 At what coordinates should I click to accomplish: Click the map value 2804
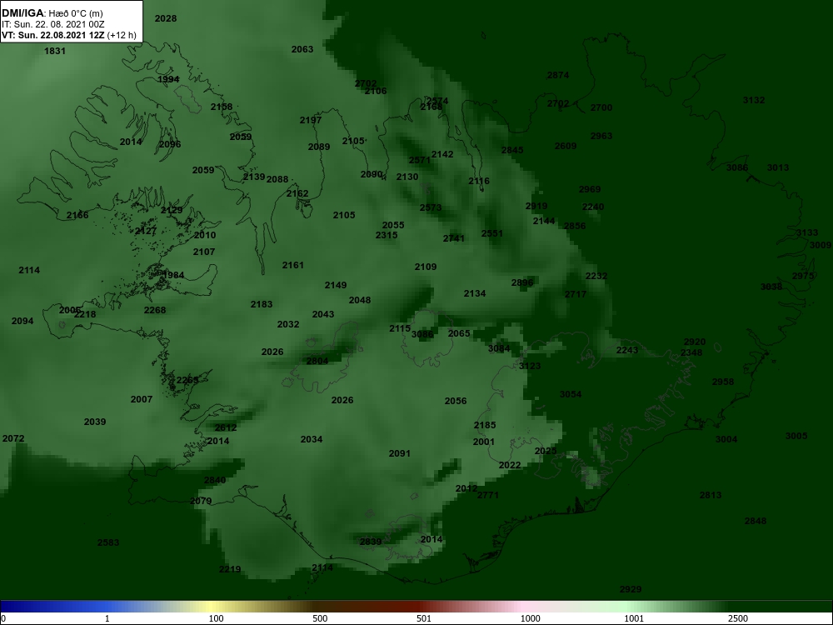click(317, 362)
